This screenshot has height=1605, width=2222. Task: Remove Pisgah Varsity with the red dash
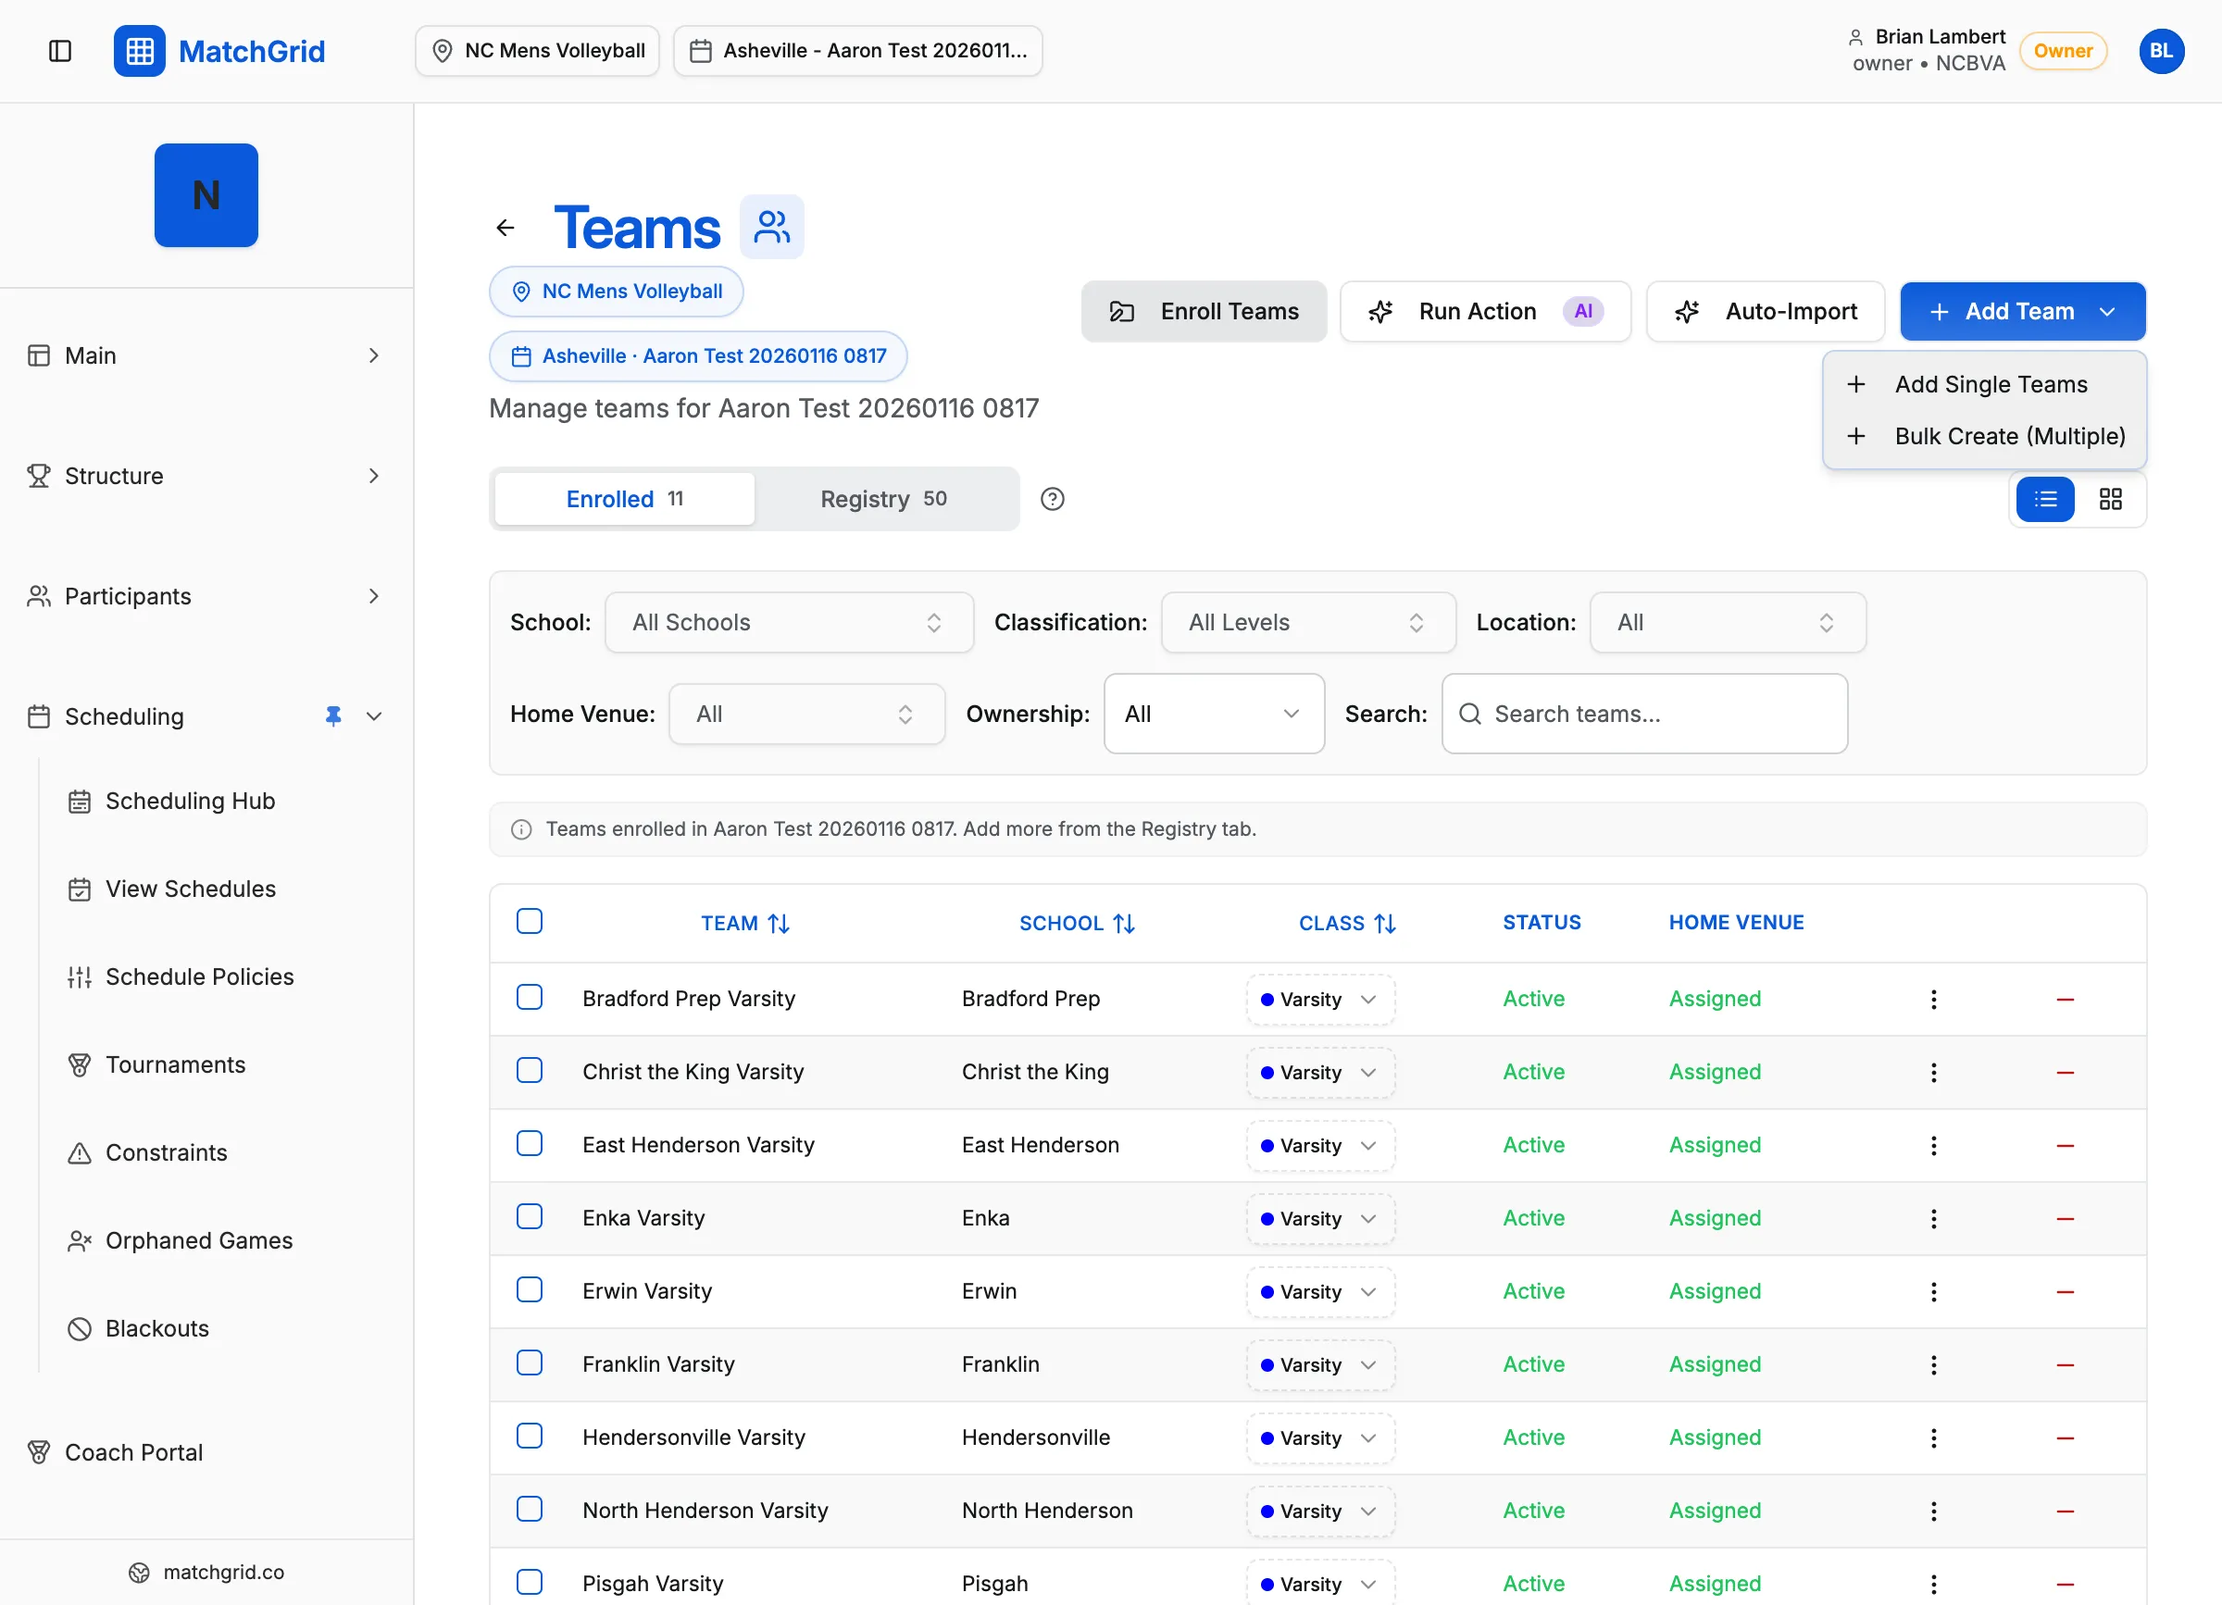click(x=2065, y=1584)
